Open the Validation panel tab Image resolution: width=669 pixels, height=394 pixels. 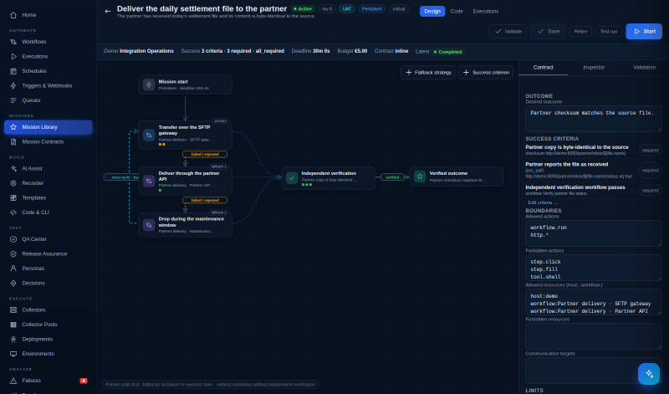point(644,68)
